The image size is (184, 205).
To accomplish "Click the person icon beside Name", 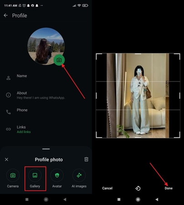I will pos(8,78).
